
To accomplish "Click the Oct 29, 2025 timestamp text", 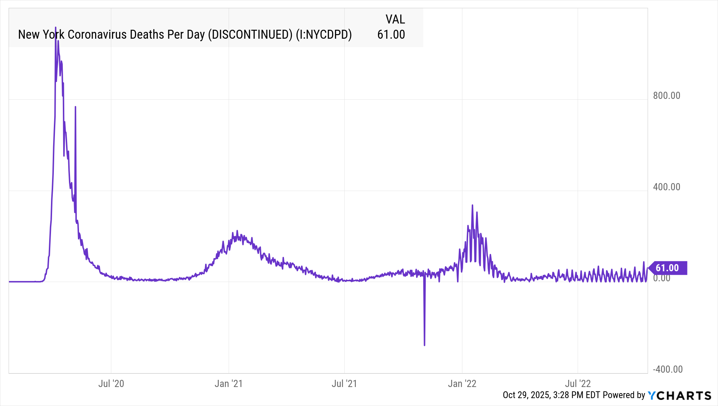I will 551,395.
